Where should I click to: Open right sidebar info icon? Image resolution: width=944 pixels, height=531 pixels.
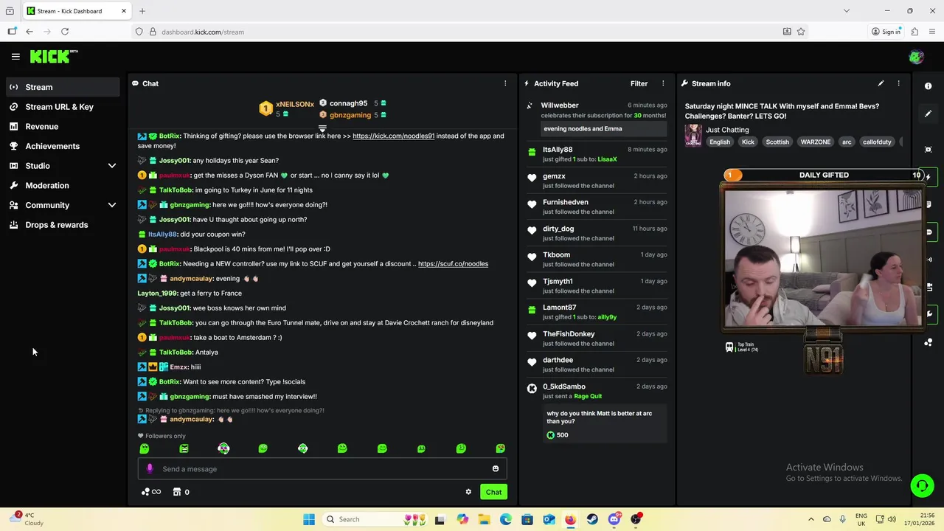click(x=929, y=86)
